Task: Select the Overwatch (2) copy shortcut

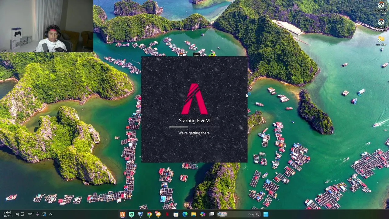Action: point(381,25)
